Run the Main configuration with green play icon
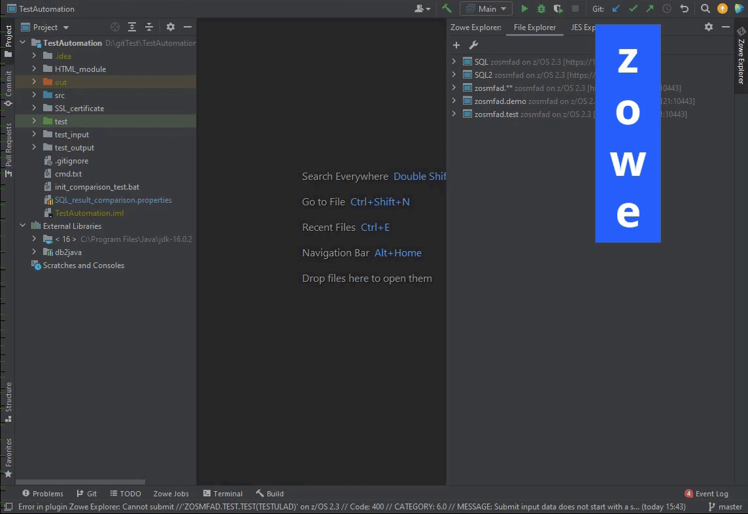The height and width of the screenshot is (514, 748). click(x=524, y=9)
